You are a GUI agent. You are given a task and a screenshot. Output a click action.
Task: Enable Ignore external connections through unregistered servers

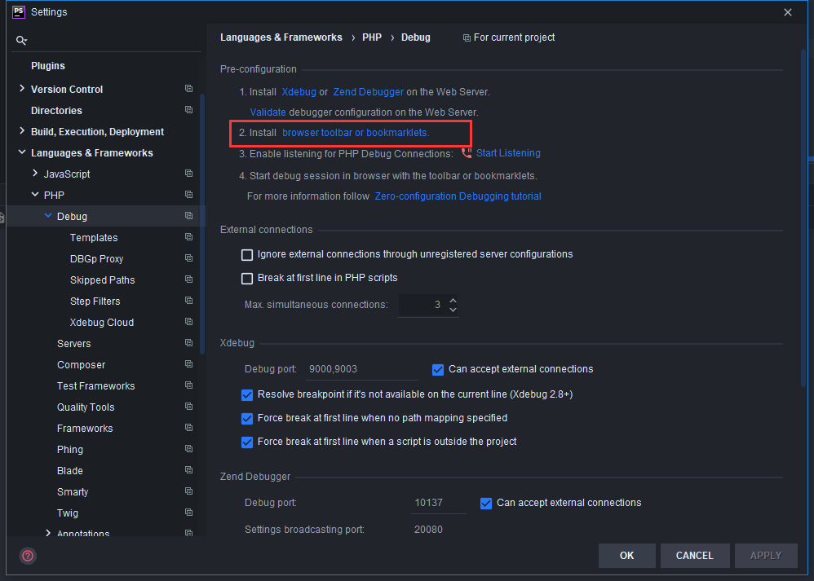coord(247,255)
